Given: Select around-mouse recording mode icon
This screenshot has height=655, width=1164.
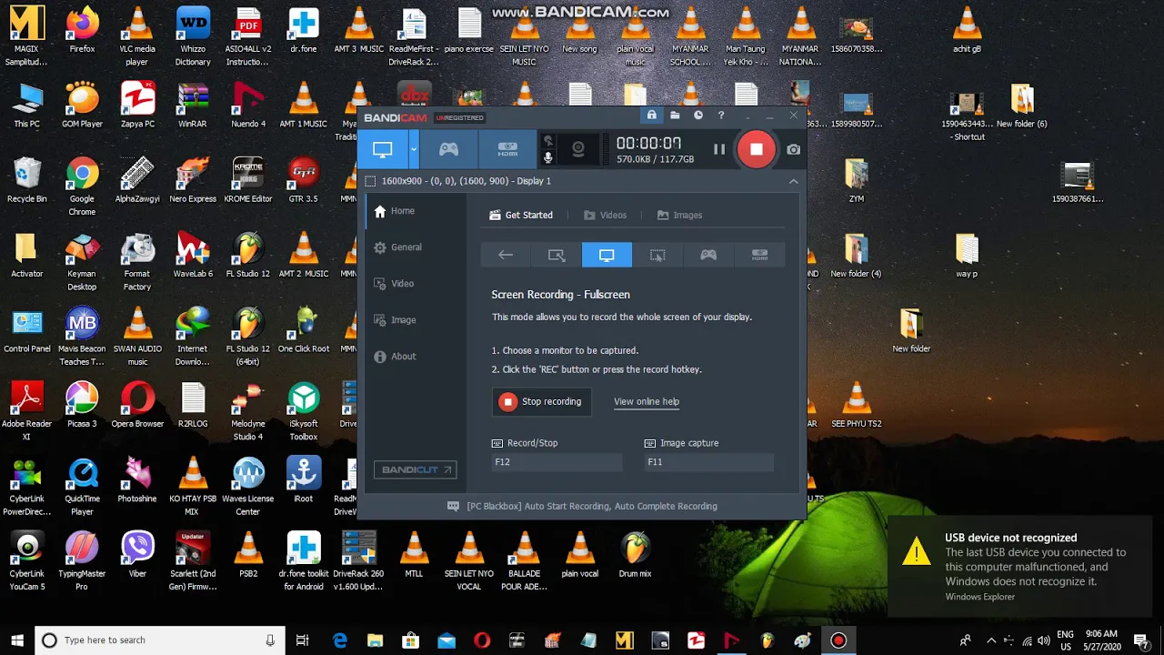Looking at the screenshot, I should click(x=657, y=256).
